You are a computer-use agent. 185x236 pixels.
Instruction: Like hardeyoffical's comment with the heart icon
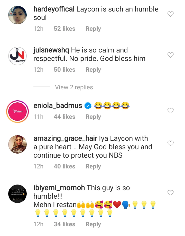pyautogui.click(x=171, y=14)
